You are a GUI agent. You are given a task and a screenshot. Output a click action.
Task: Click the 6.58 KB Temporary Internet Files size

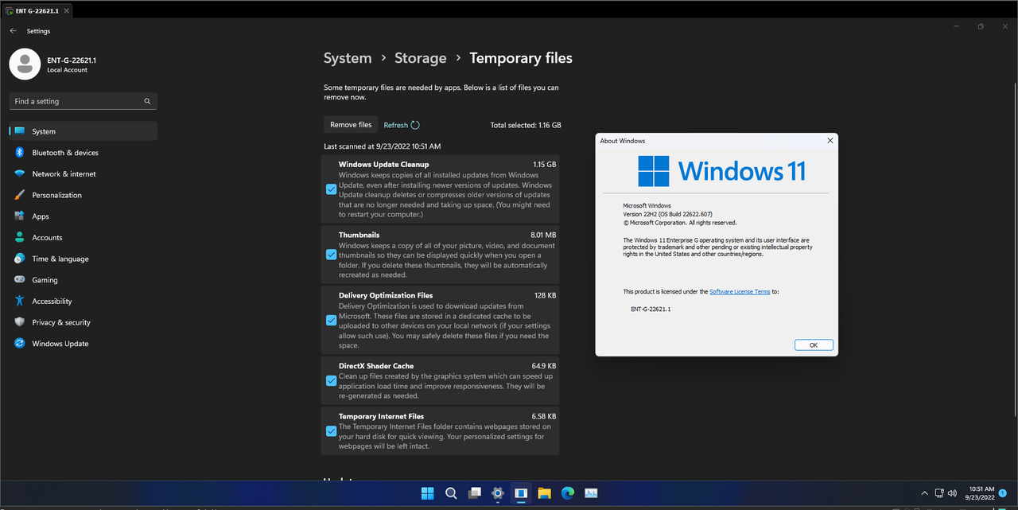tap(544, 416)
